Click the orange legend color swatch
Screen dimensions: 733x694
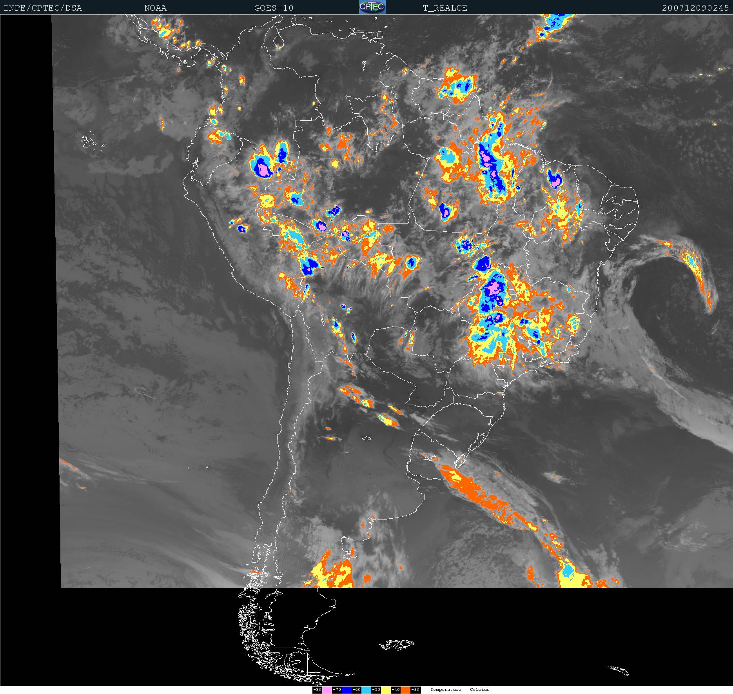coord(405,690)
